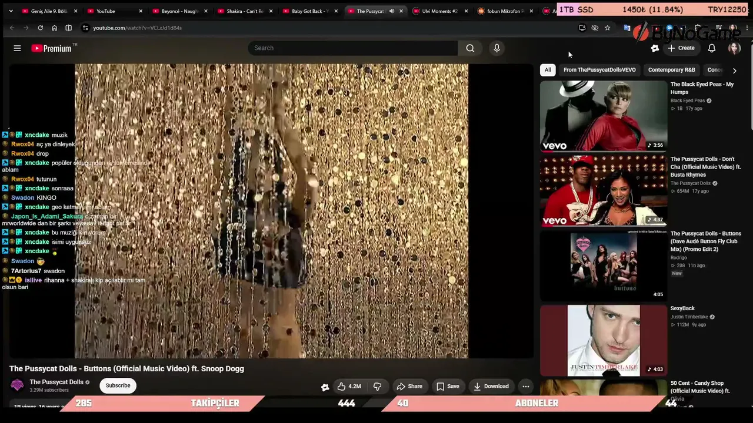The width and height of the screenshot is (753, 423).
Task: Start voice search with the microphone
Action: (x=497, y=48)
